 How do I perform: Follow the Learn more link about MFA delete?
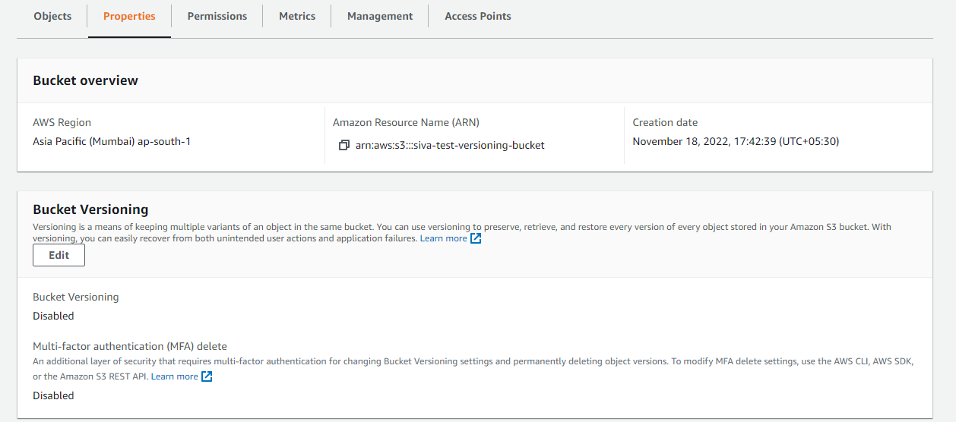pyautogui.click(x=175, y=376)
